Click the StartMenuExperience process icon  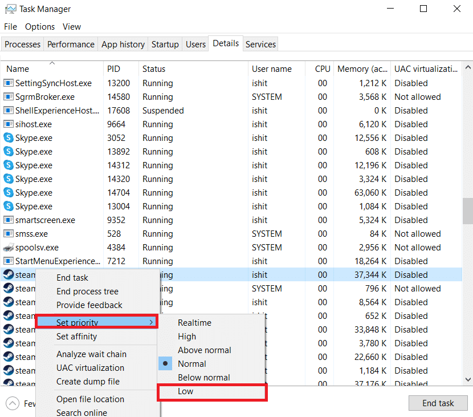(9, 261)
